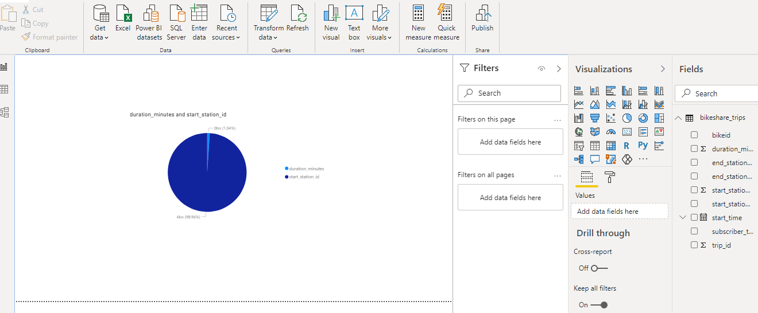Select the Q&A visual
Screen dimensions: 758x313
coord(595,159)
